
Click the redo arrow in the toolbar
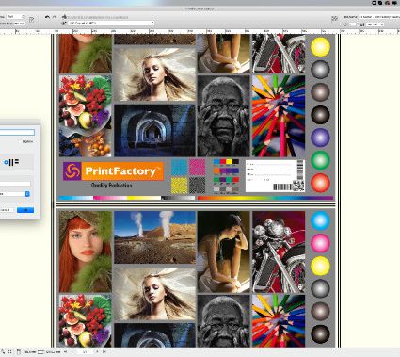click(55, 17)
